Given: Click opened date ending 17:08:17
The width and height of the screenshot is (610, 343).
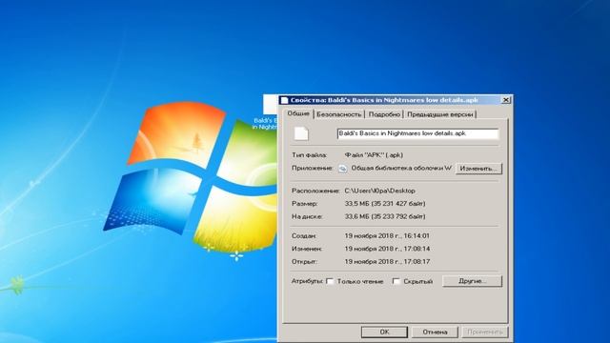Looking at the screenshot, I should pos(387,261).
